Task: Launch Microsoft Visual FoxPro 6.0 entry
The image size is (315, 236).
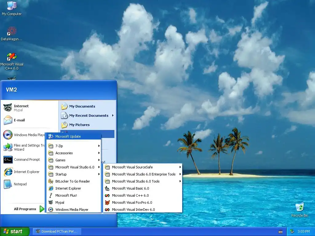Action: (142, 203)
